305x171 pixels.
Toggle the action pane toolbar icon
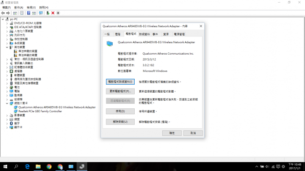point(34,13)
